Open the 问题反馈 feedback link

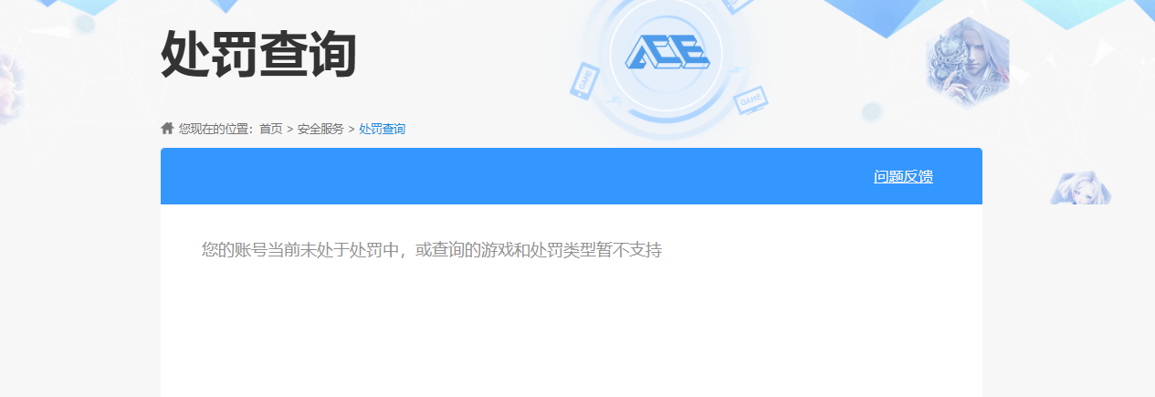(x=903, y=177)
